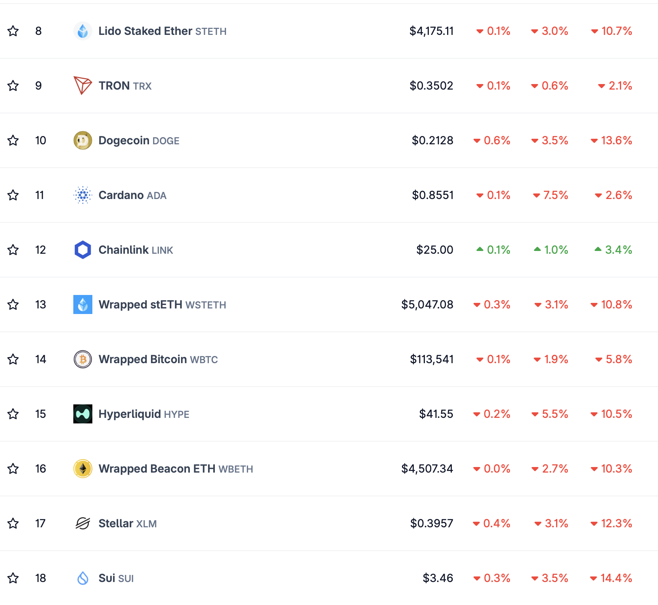Favorite Lido Staked Ether with its star

(x=13, y=31)
